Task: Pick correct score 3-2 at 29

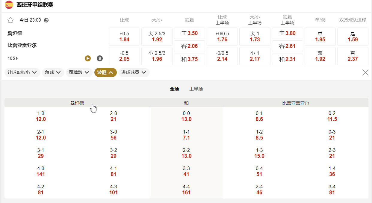Action: [x=114, y=153]
